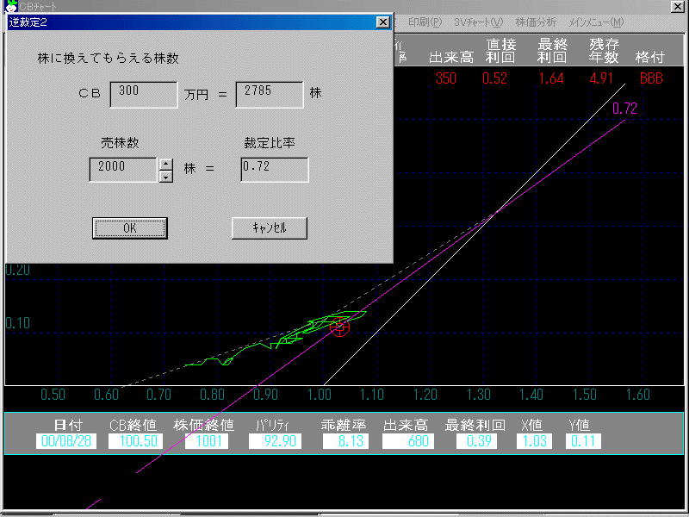
Task: Increase 売株数 with the up spinner arrow
Action: (165, 165)
